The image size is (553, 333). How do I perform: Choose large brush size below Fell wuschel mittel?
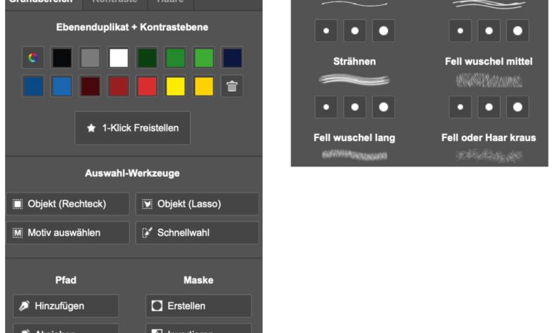pos(518,107)
